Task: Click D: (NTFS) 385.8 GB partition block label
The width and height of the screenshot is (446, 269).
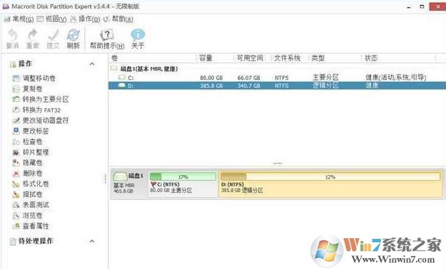Action: click(242, 188)
